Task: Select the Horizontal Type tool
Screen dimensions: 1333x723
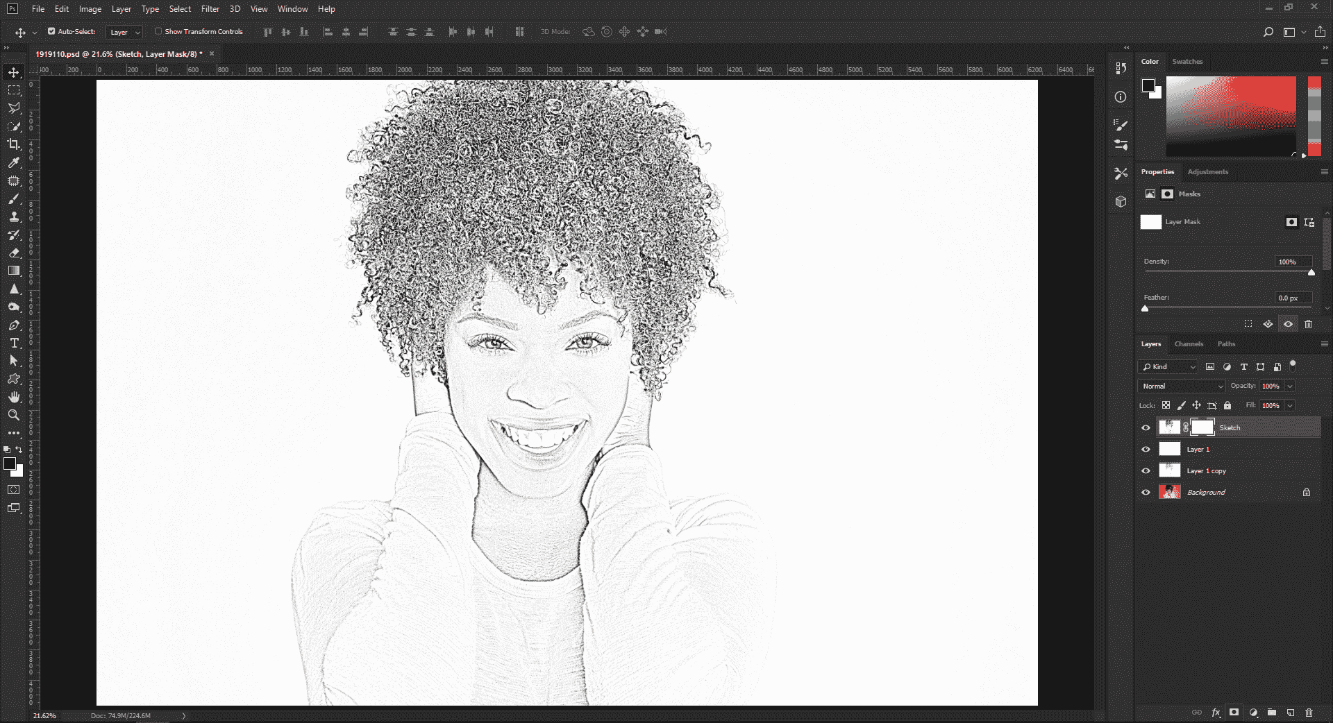Action: coord(14,343)
